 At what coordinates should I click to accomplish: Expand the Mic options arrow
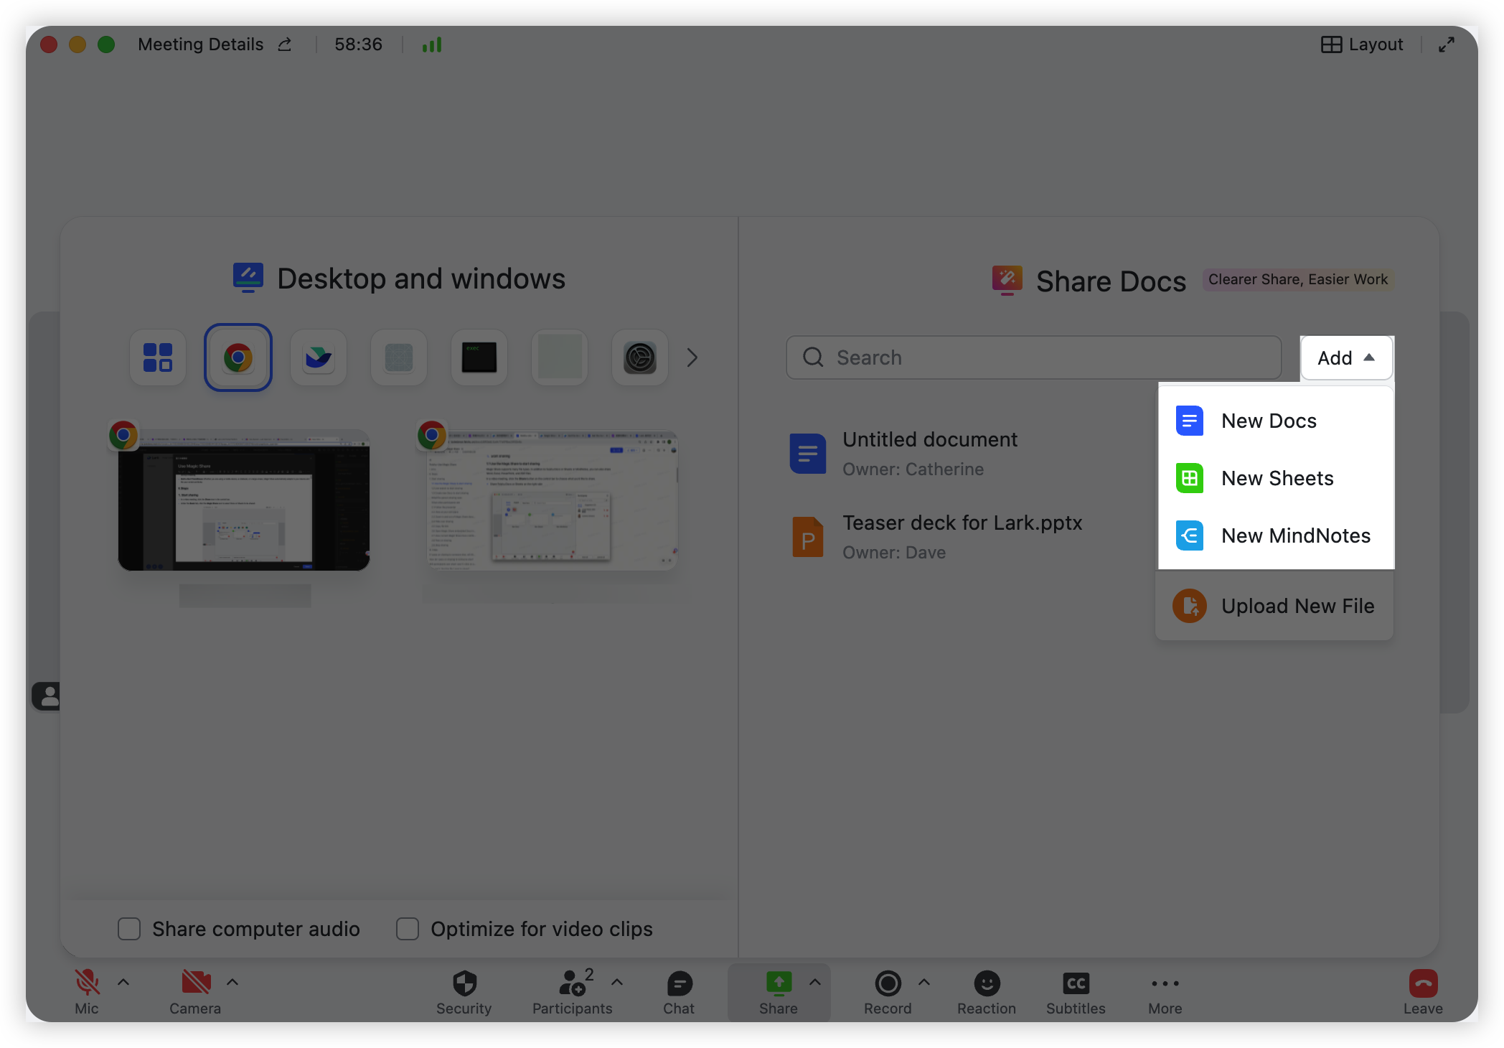click(x=123, y=982)
